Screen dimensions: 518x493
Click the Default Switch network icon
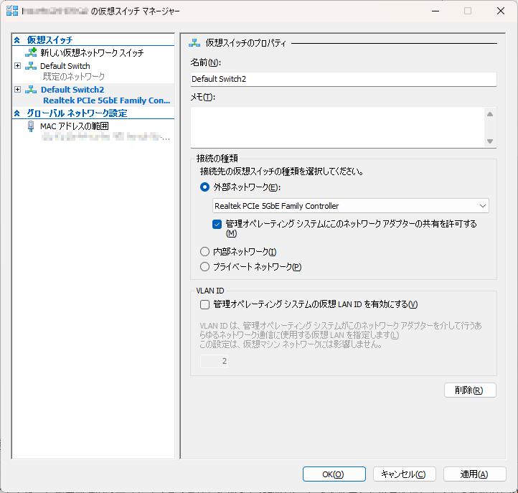coord(31,66)
